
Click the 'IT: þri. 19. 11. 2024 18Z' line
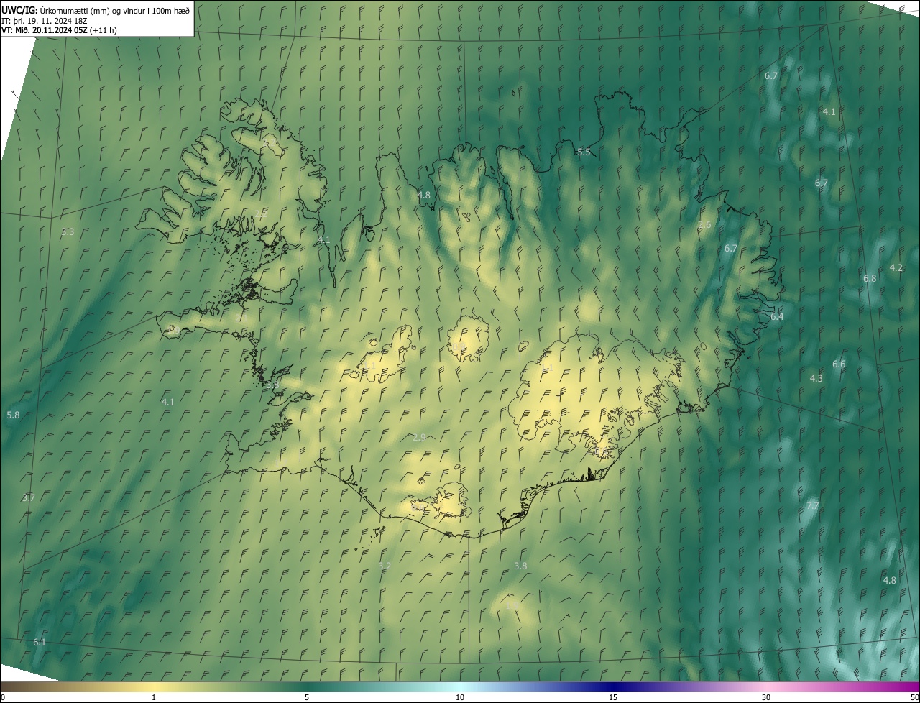45,20
